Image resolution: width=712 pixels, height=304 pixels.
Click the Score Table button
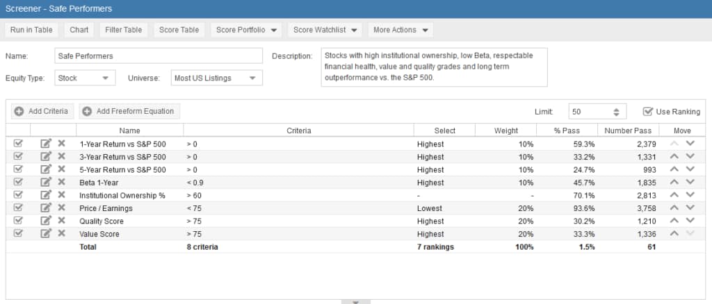[x=179, y=30]
